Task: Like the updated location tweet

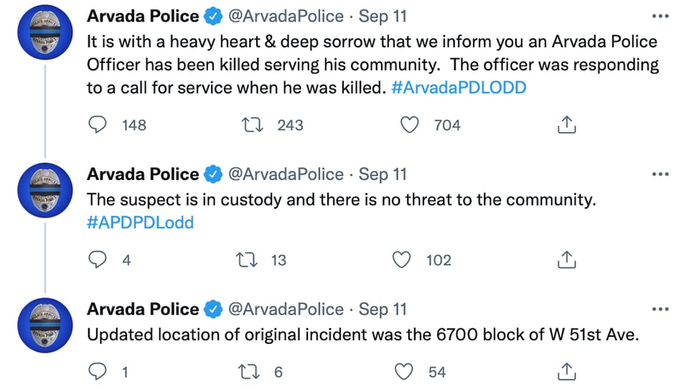Action: coord(403,371)
